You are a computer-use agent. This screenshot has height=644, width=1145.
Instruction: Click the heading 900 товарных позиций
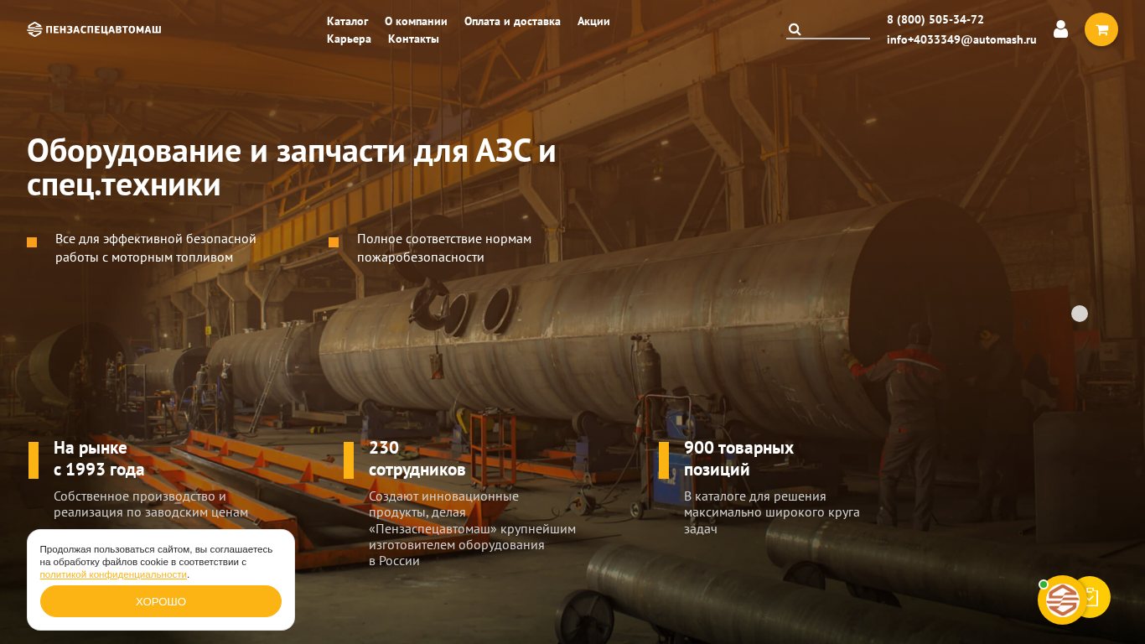[738, 459]
